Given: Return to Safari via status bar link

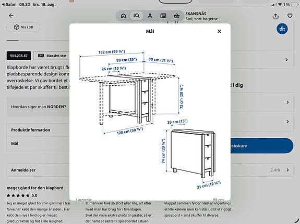Looking at the screenshot, I should (9, 4).
